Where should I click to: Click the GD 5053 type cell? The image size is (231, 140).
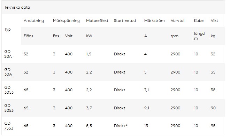8,108
